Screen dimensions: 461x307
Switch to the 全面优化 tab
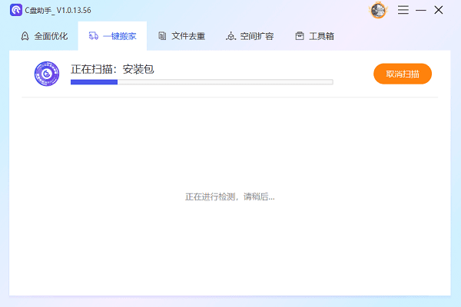tap(44, 36)
